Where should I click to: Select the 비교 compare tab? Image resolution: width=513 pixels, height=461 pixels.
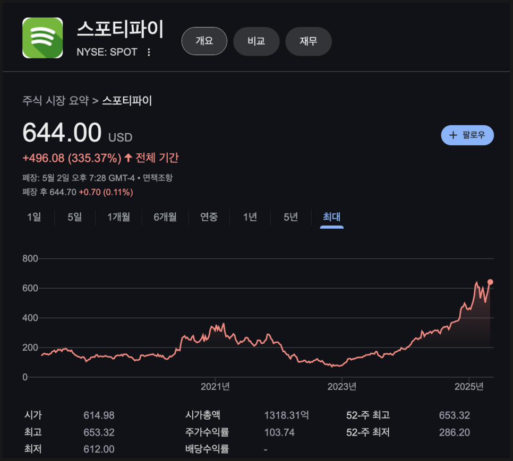256,41
